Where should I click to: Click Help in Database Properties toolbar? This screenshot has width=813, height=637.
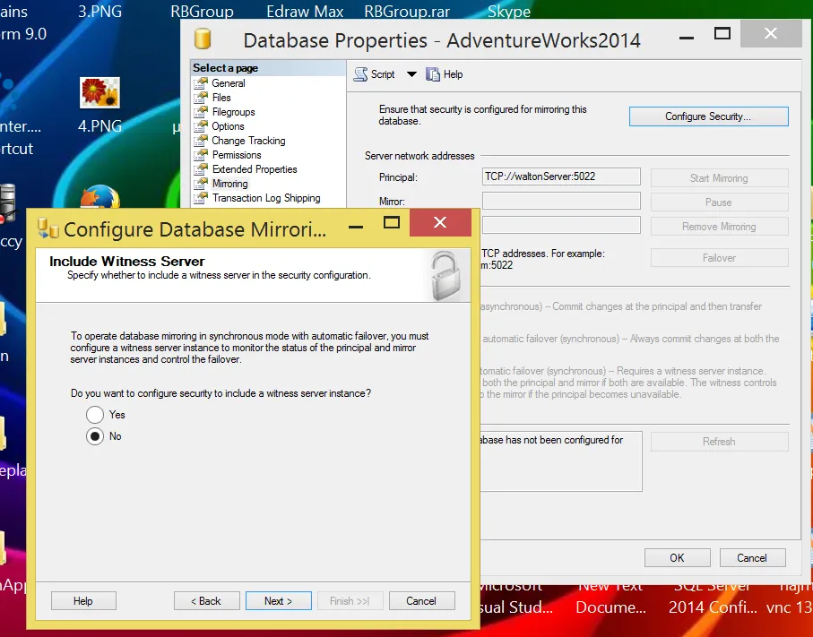(445, 74)
